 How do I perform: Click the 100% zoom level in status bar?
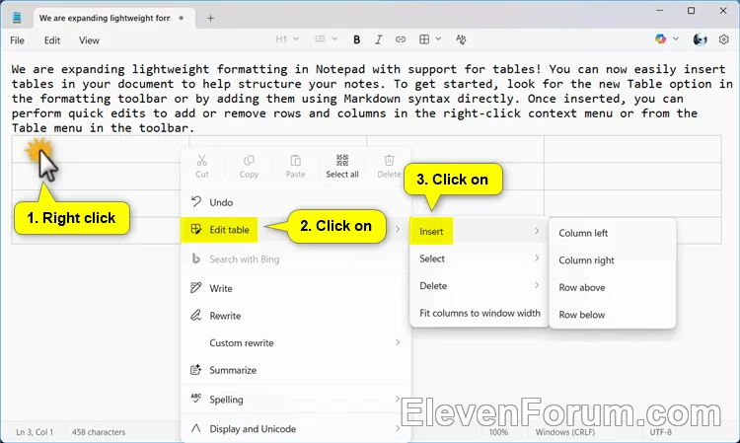498,432
